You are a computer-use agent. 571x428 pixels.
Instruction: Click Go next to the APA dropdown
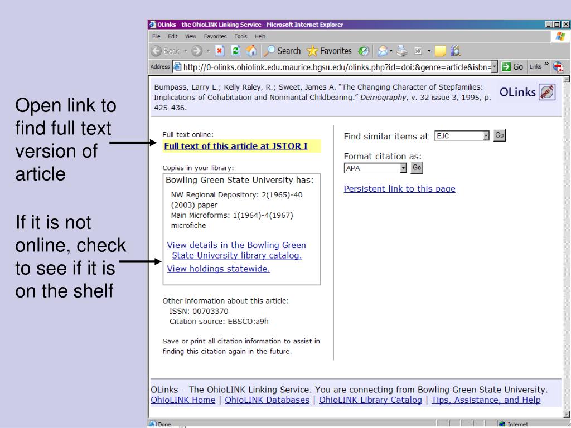coord(417,167)
